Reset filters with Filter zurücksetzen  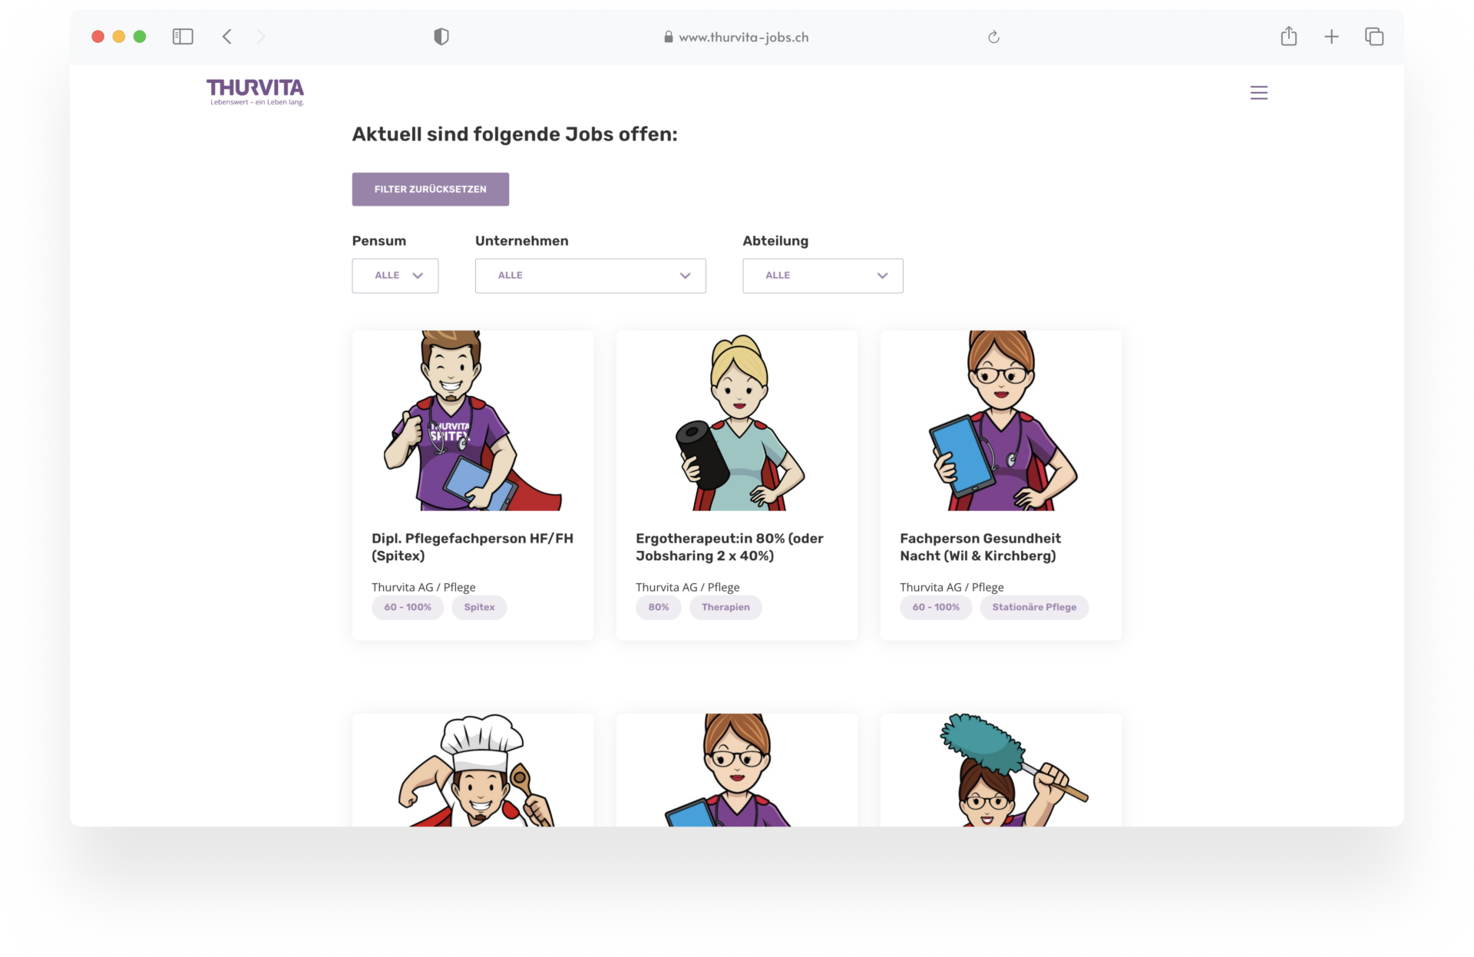(431, 190)
